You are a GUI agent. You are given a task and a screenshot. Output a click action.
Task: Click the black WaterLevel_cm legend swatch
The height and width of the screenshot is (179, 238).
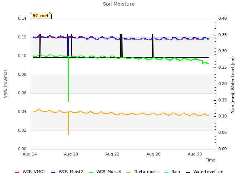click(x=188, y=172)
